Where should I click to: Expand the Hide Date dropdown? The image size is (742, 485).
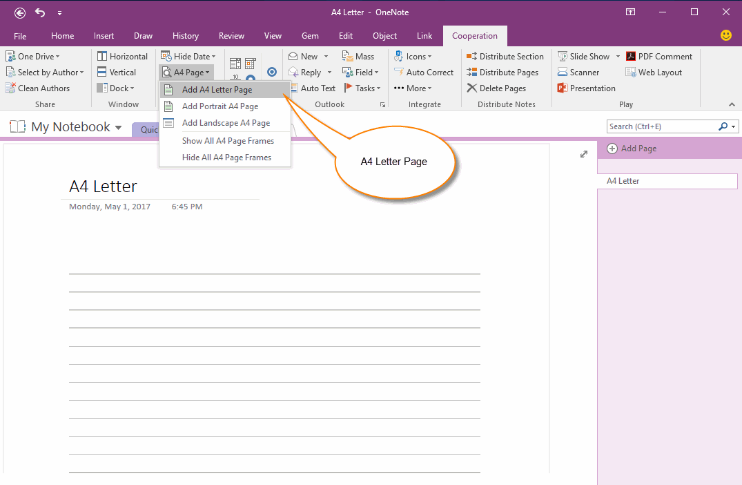pos(188,57)
